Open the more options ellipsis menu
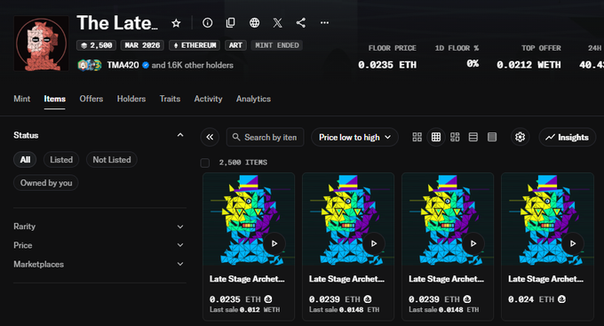 pyautogui.click(x=324, y=23)
